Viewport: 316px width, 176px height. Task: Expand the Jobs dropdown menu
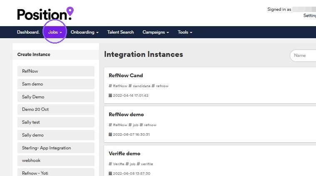coord(55,32)
